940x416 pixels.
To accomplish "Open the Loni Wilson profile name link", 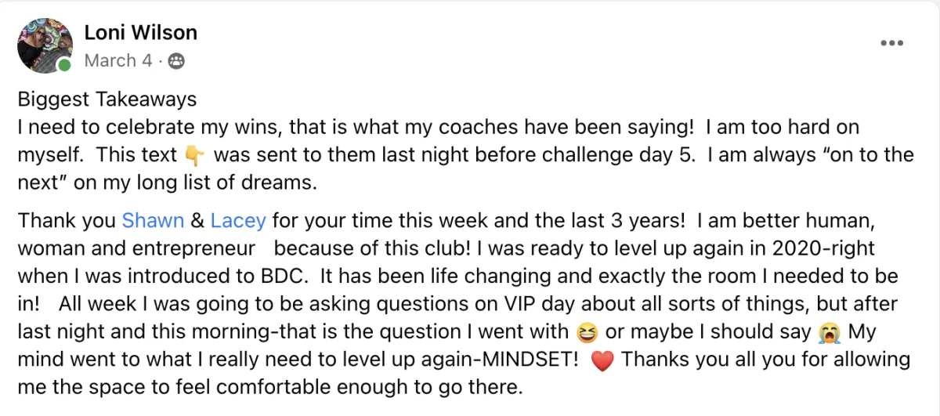I will [x=140, y=32].
